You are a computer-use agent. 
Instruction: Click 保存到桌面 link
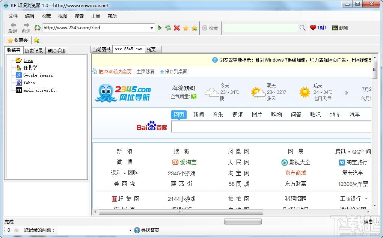(174, 72)
